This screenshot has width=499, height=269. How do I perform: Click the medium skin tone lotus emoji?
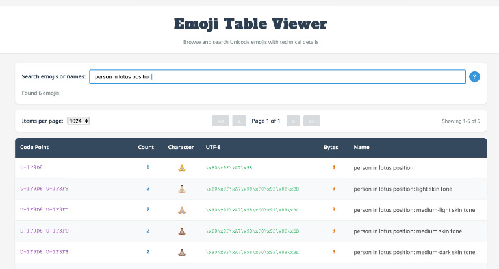point(182,231)
